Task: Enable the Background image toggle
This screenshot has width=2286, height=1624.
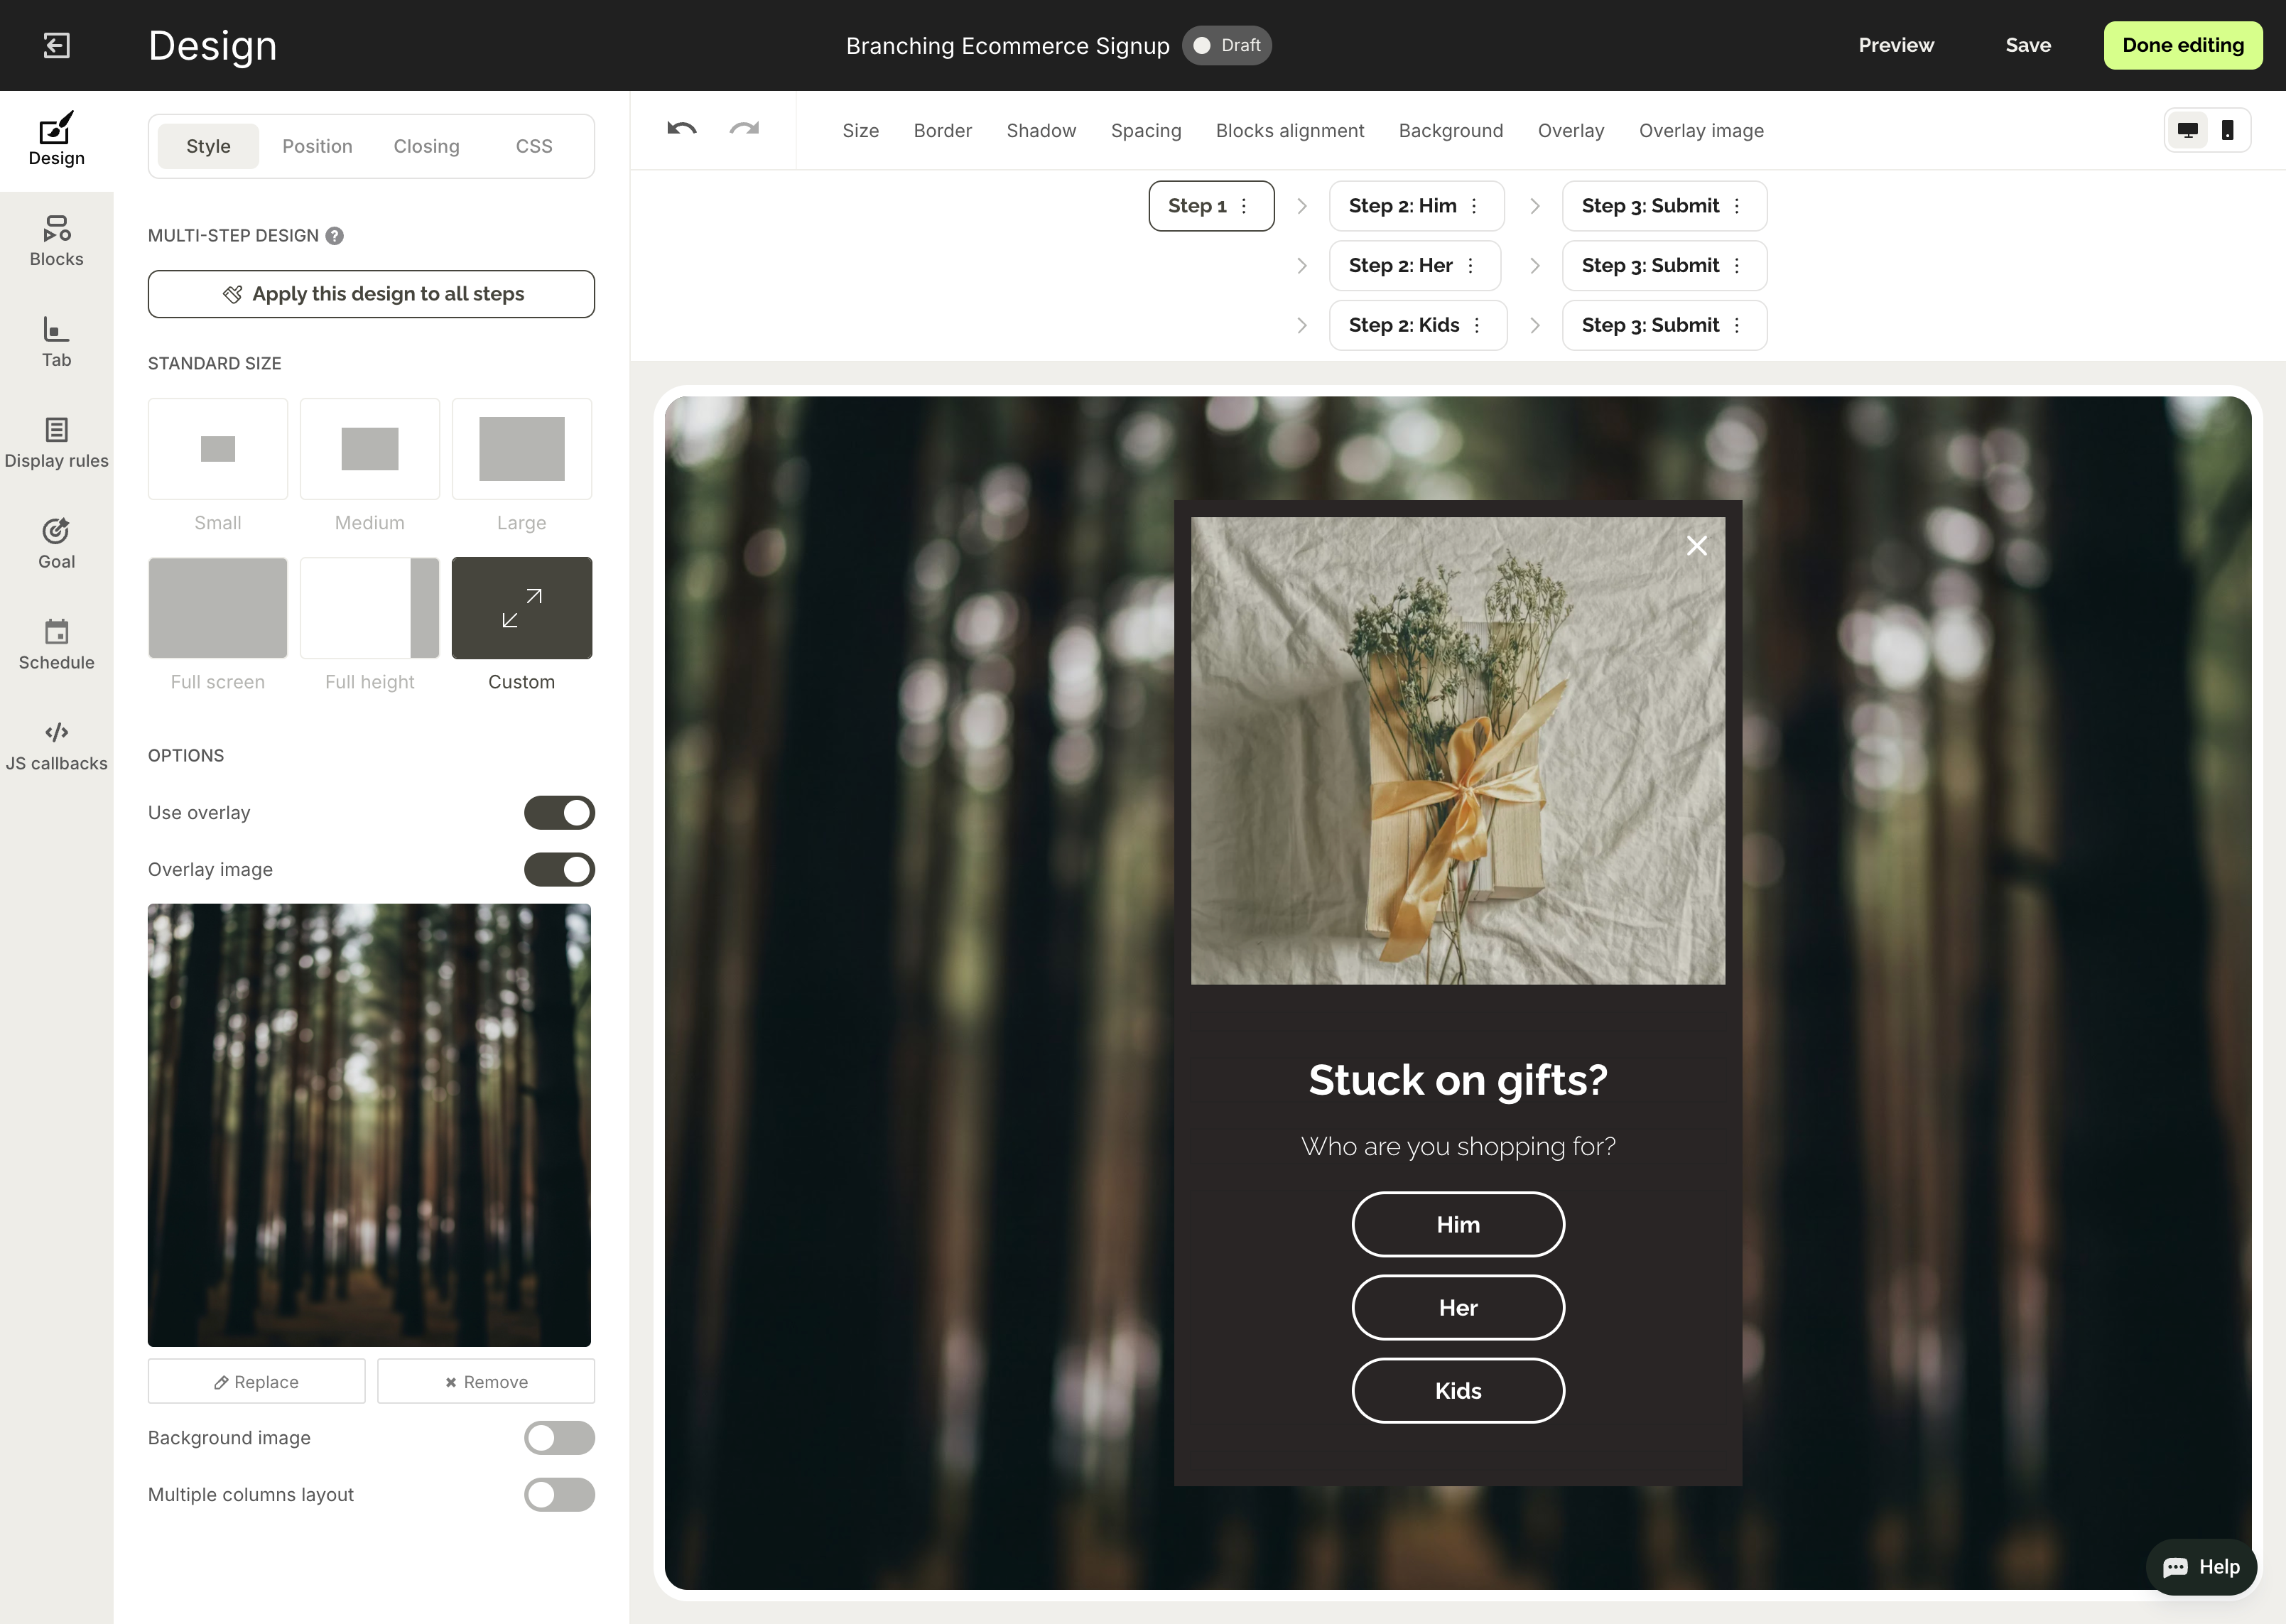Action: [559, 1438]
